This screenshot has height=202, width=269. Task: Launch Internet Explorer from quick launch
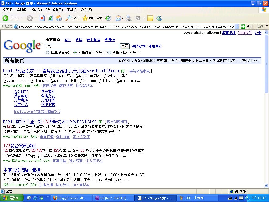(x=35, y=198)
